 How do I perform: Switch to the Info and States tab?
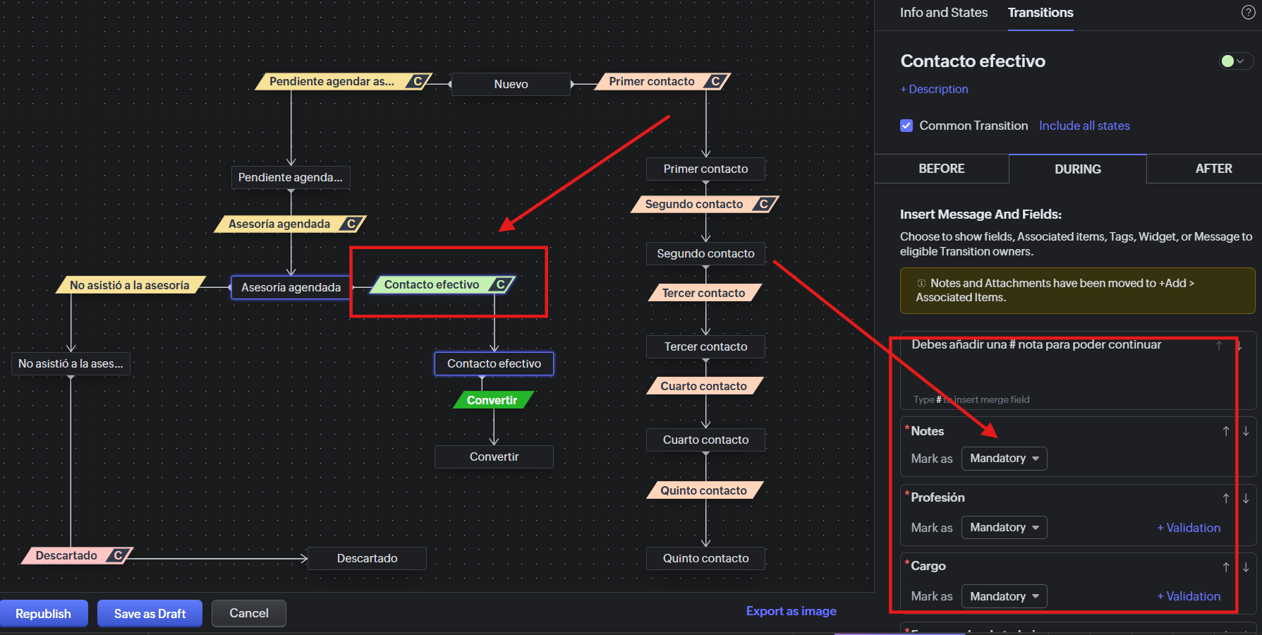point(943,13)
